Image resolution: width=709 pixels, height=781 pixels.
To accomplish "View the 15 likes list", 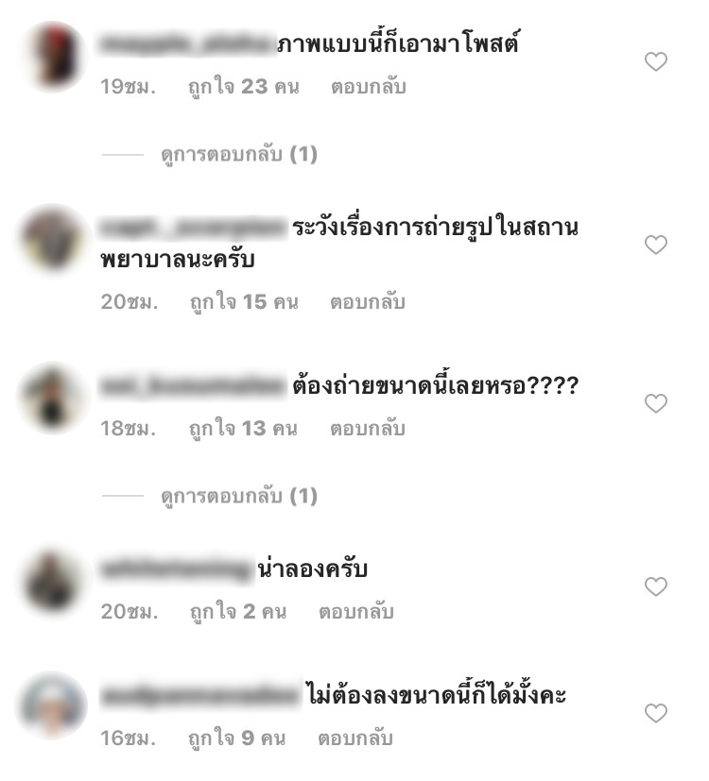I will [244, 302].
